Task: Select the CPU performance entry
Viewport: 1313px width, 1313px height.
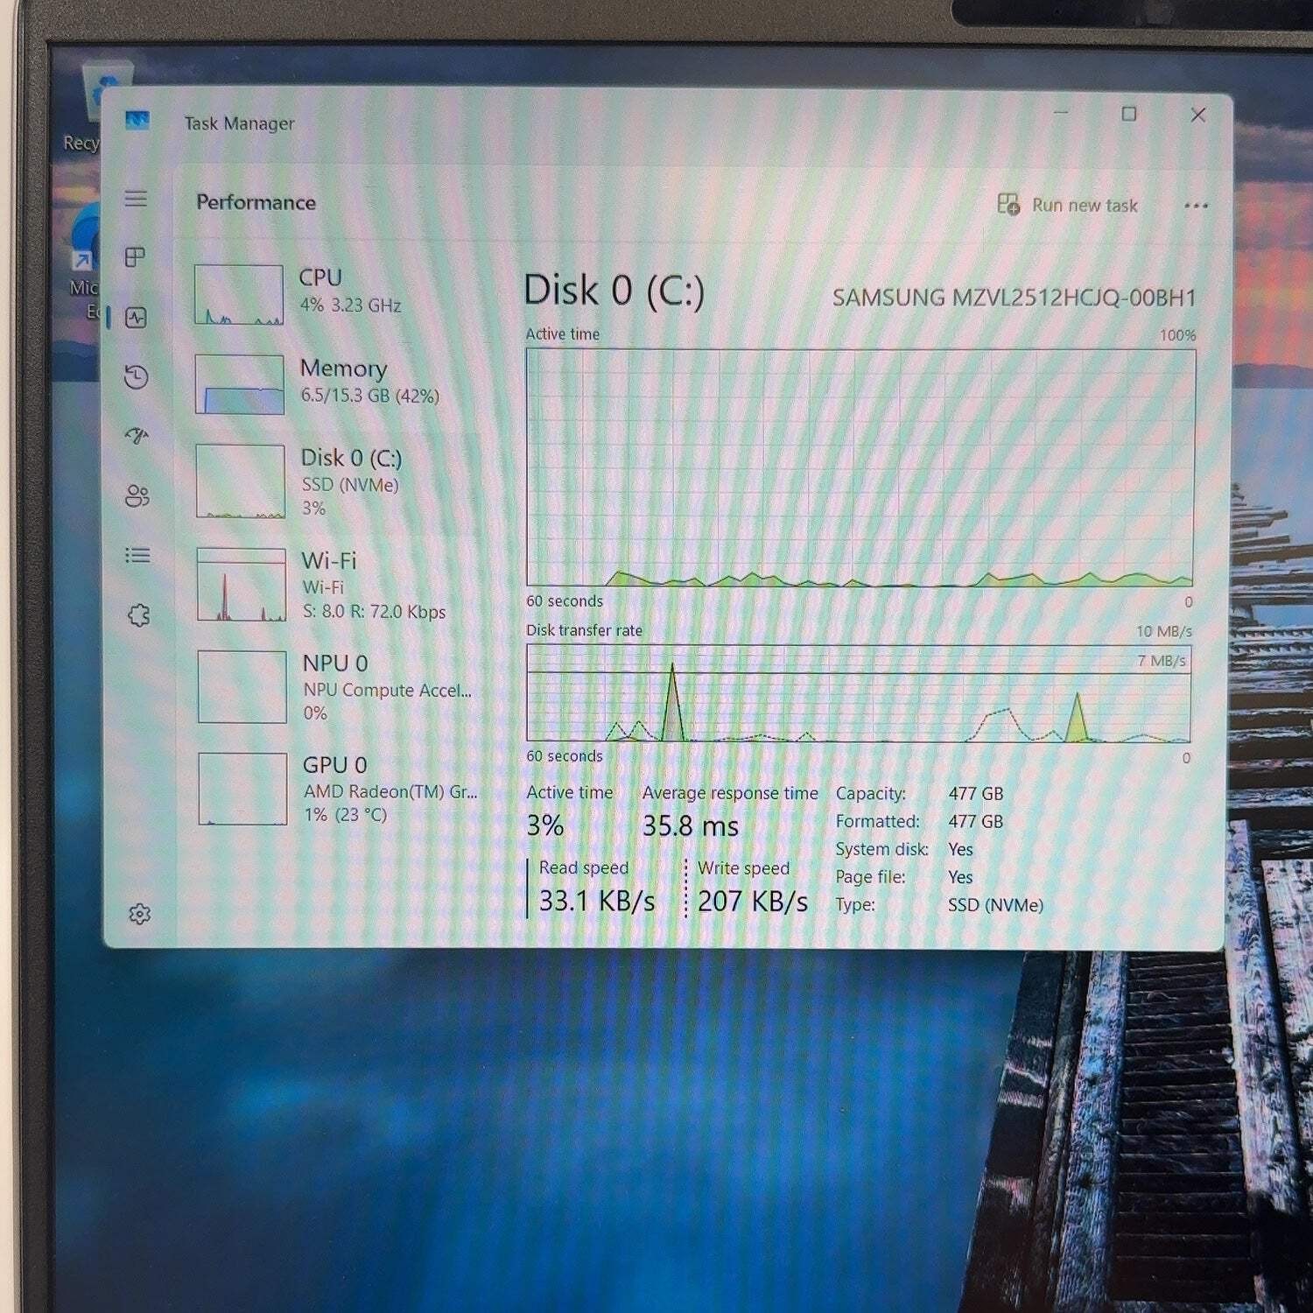Action: [337, 294]
